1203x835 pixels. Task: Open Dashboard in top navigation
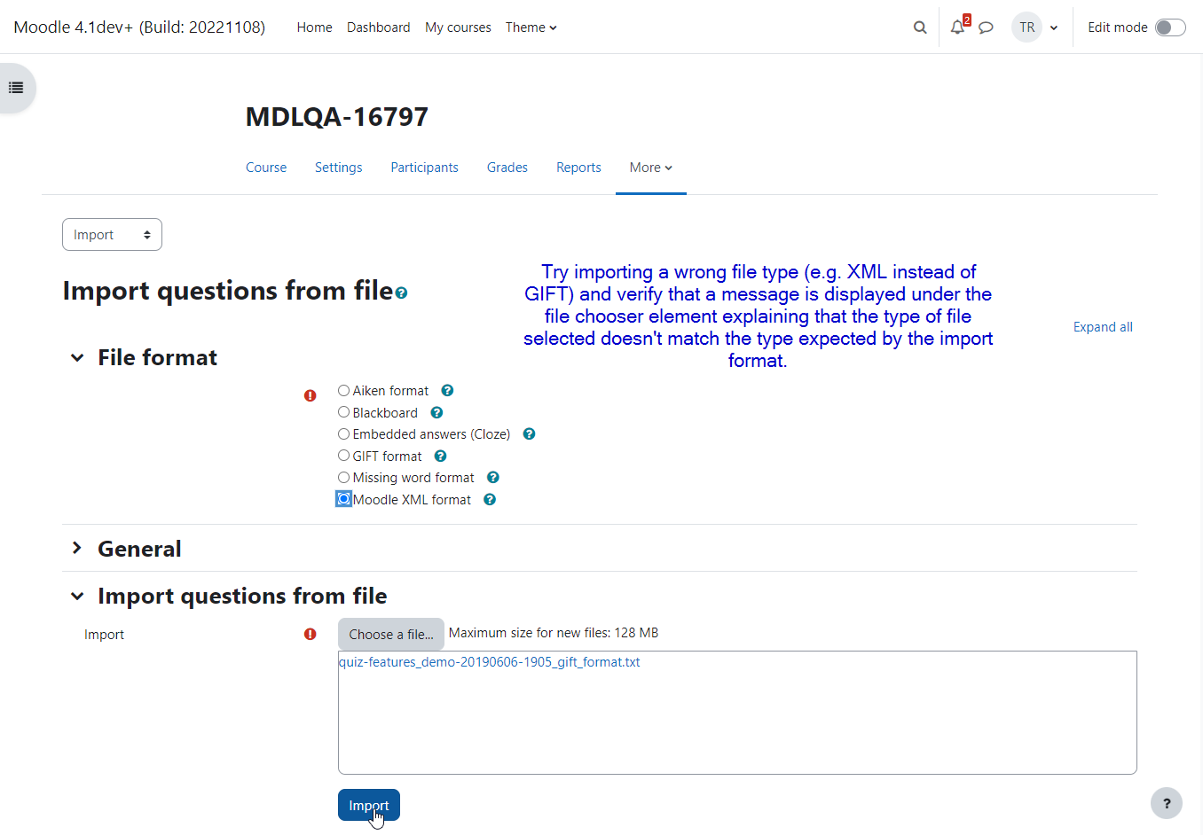(379, 27)
